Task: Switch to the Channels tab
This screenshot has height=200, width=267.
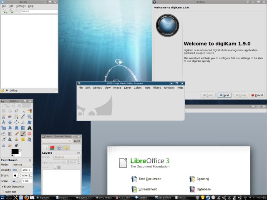Action: click(x=52, y=147)
